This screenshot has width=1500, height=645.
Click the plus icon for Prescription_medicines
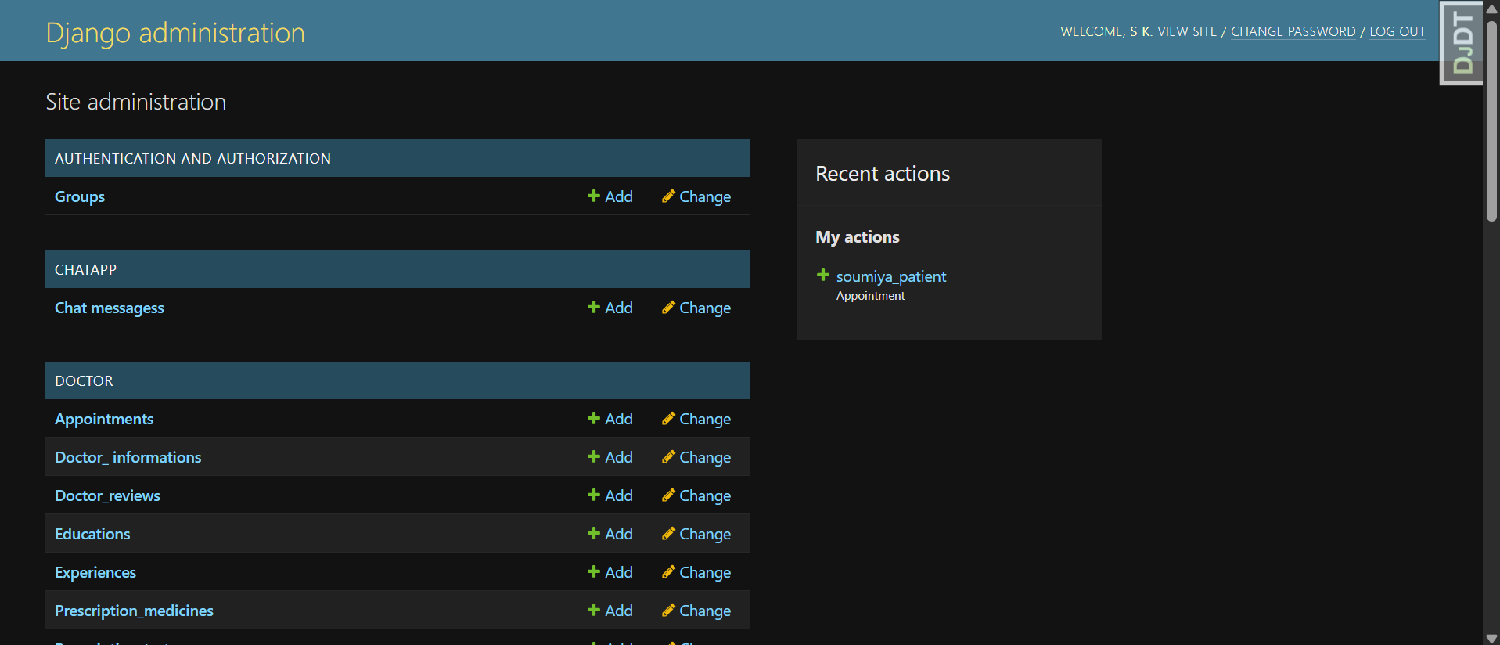tap(594, 610)
